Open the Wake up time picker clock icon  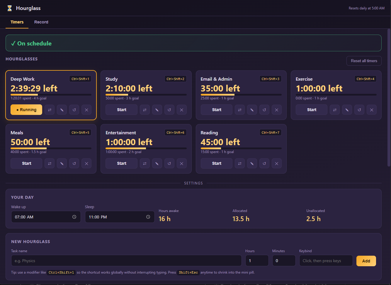coord(74,217)
